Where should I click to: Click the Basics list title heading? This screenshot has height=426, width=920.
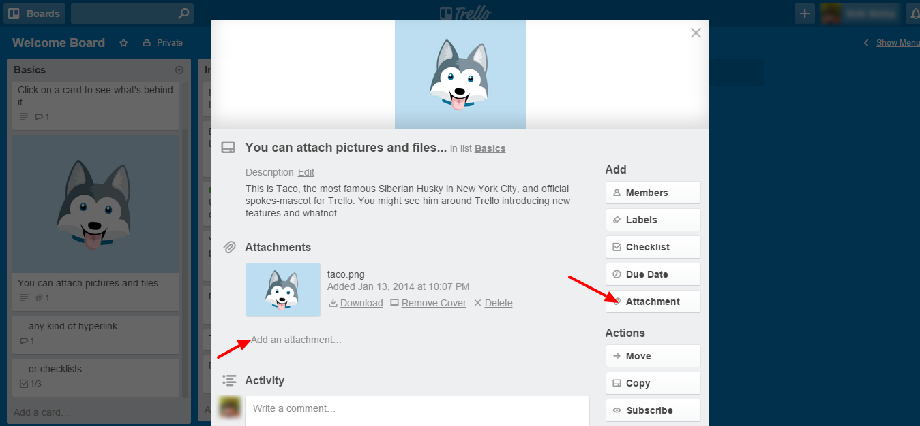coord(30,70)
